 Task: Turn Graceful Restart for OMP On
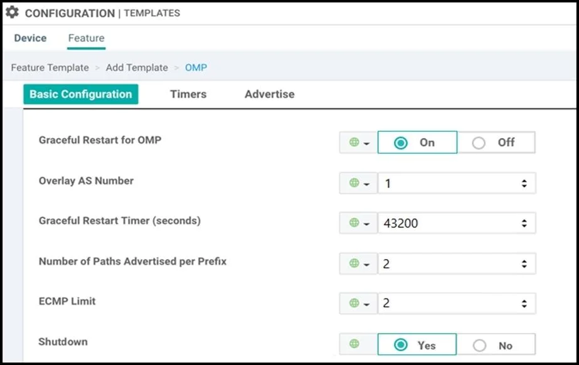(417, 142)
